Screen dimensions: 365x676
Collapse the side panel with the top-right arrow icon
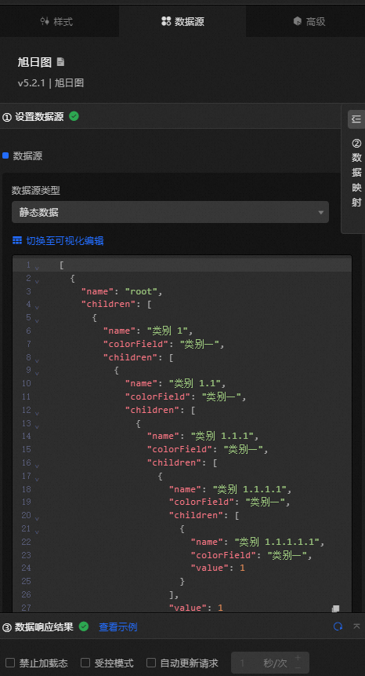click(356, 119)
